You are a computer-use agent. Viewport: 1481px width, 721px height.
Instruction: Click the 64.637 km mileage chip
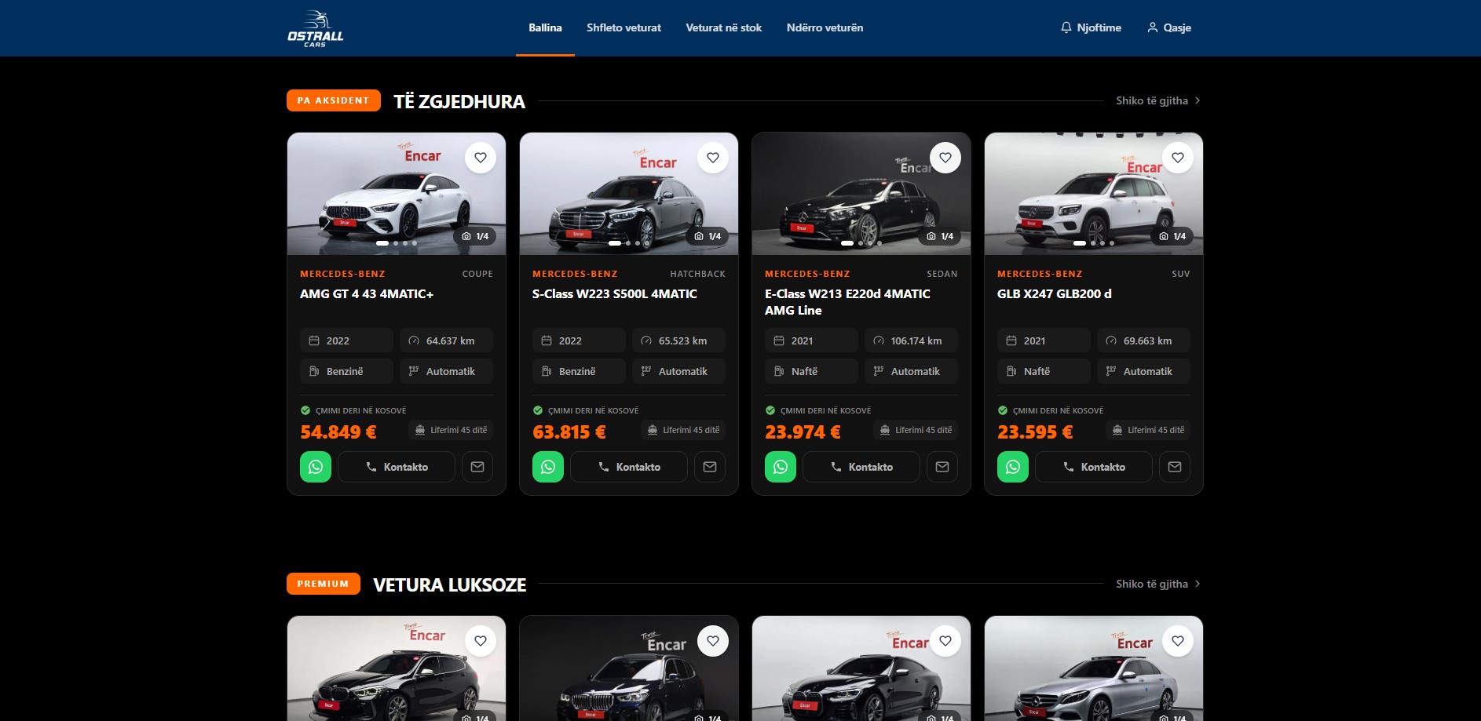[446, 340]
